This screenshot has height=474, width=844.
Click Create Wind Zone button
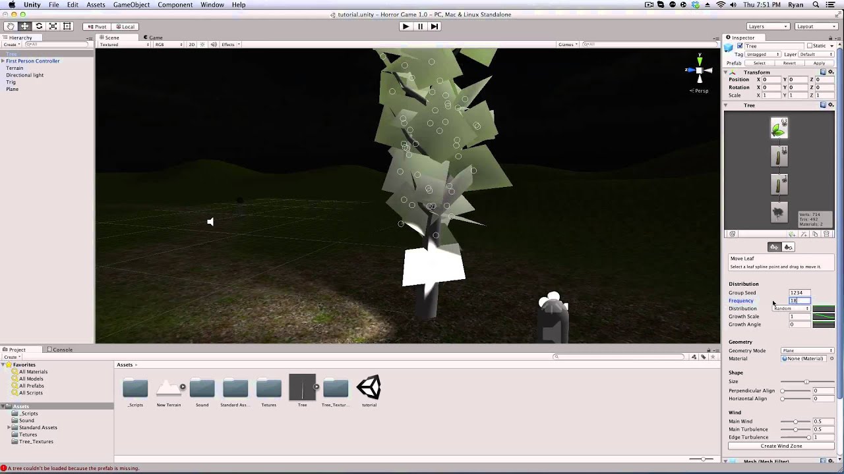[x=781, y=446]
